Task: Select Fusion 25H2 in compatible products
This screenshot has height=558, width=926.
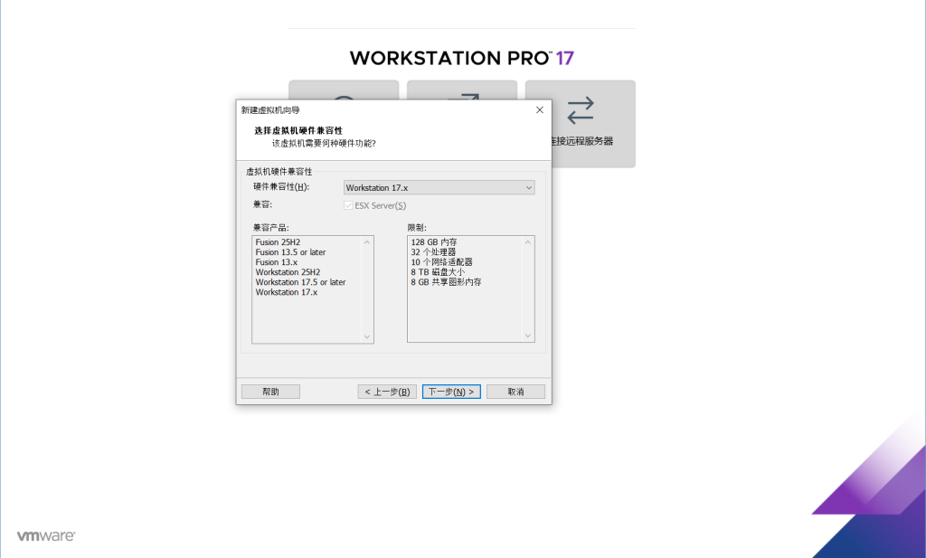Action: coord(278,242)
